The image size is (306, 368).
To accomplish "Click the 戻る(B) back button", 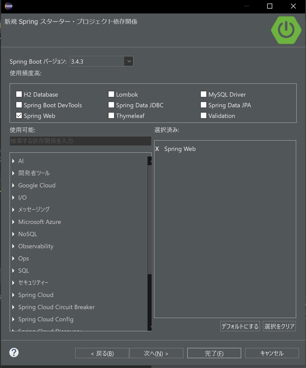I will coord(102,353).
